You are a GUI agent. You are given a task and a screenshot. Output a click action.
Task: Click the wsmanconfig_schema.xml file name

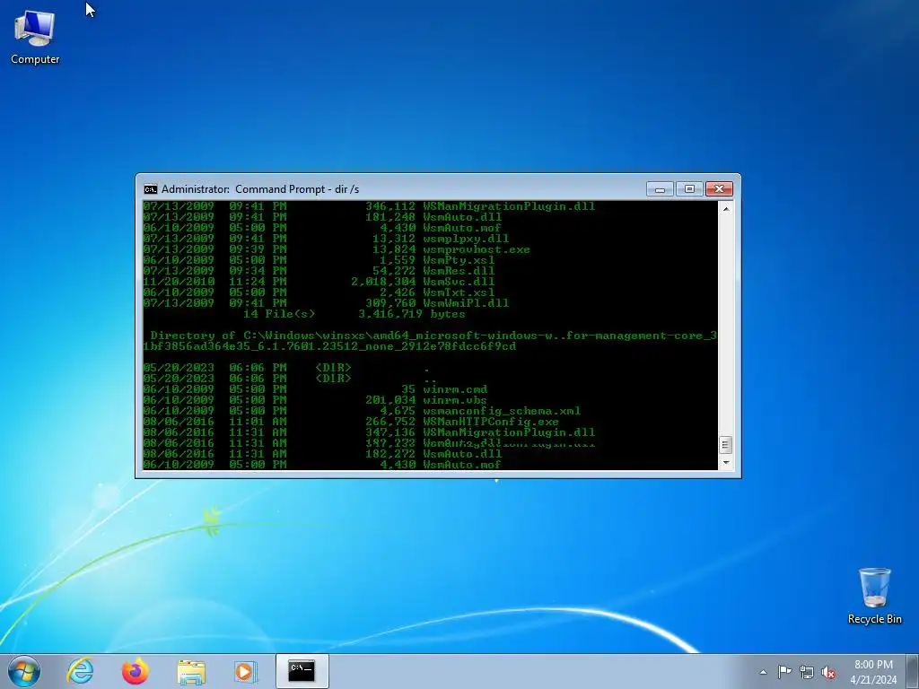502,411
